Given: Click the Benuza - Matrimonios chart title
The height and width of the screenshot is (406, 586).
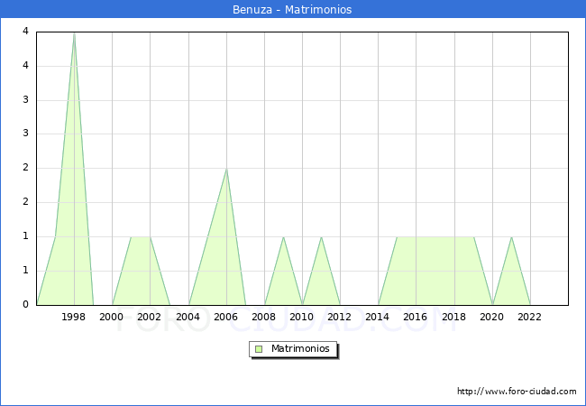Looking at the screenshot, I should coord(293,10).
